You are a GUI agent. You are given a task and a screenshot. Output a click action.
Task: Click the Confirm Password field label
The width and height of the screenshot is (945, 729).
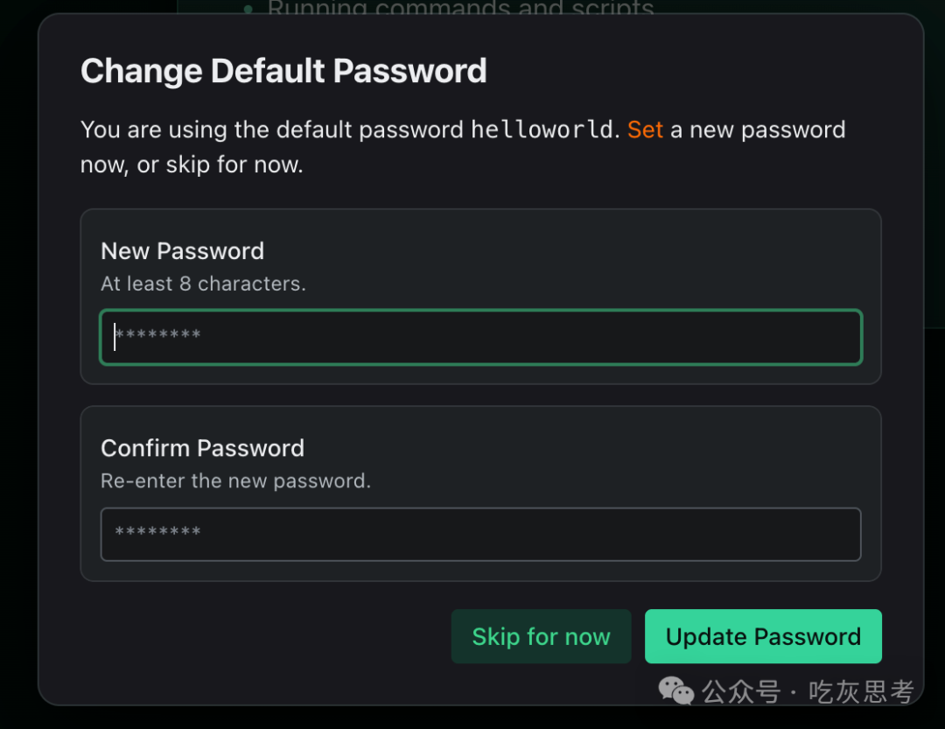pyautogui.click(x=202, y=448)
